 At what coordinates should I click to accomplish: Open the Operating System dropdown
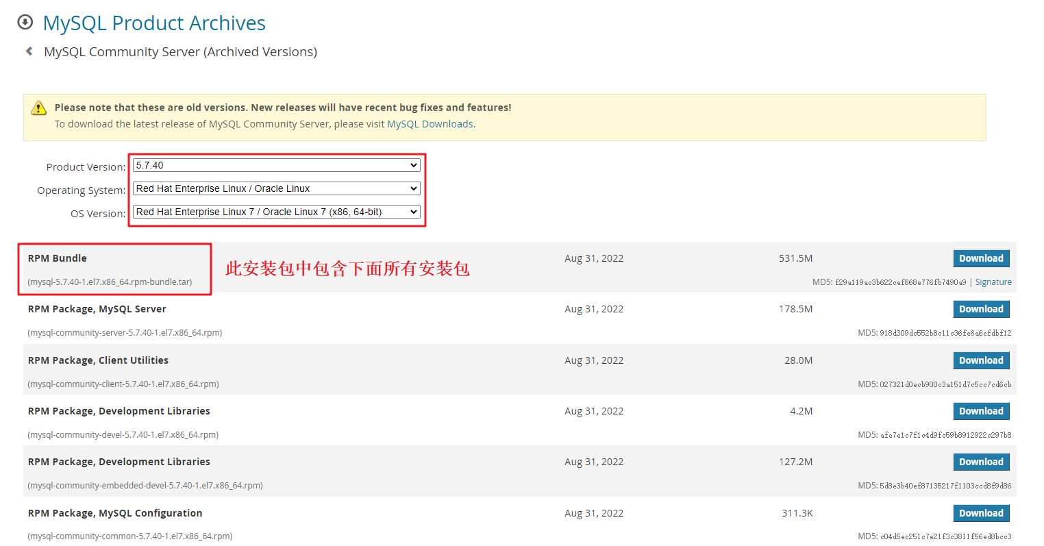pyautogui.click(x=276, y=188)
